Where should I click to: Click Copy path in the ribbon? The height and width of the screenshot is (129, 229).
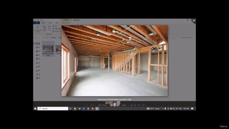[57, 29]
